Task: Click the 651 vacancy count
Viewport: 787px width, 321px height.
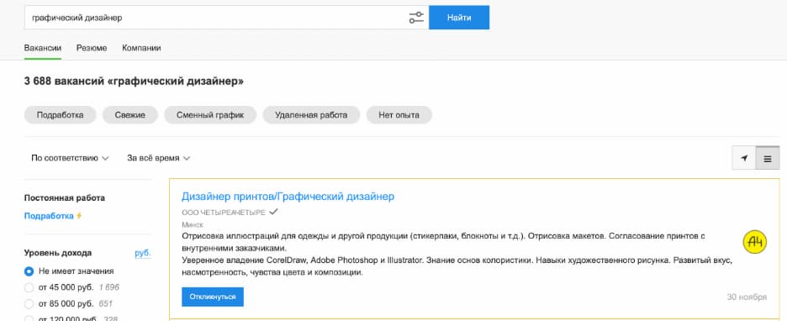Action: [x=105, y=304]
